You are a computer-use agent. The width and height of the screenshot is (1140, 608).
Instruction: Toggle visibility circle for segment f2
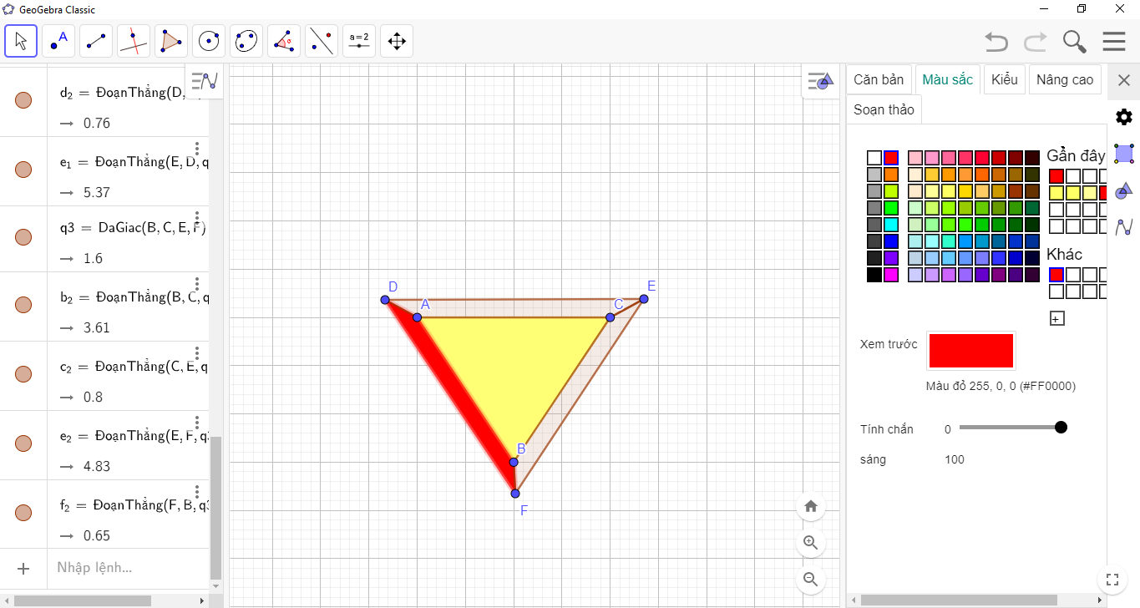(23, 512)
